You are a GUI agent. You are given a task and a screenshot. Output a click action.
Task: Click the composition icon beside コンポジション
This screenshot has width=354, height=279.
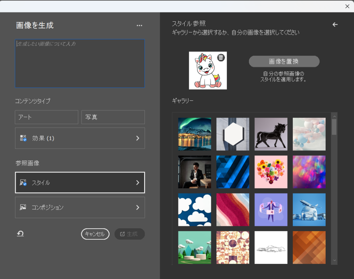23,208
